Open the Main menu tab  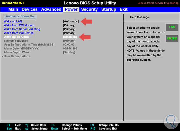[13, 9]
